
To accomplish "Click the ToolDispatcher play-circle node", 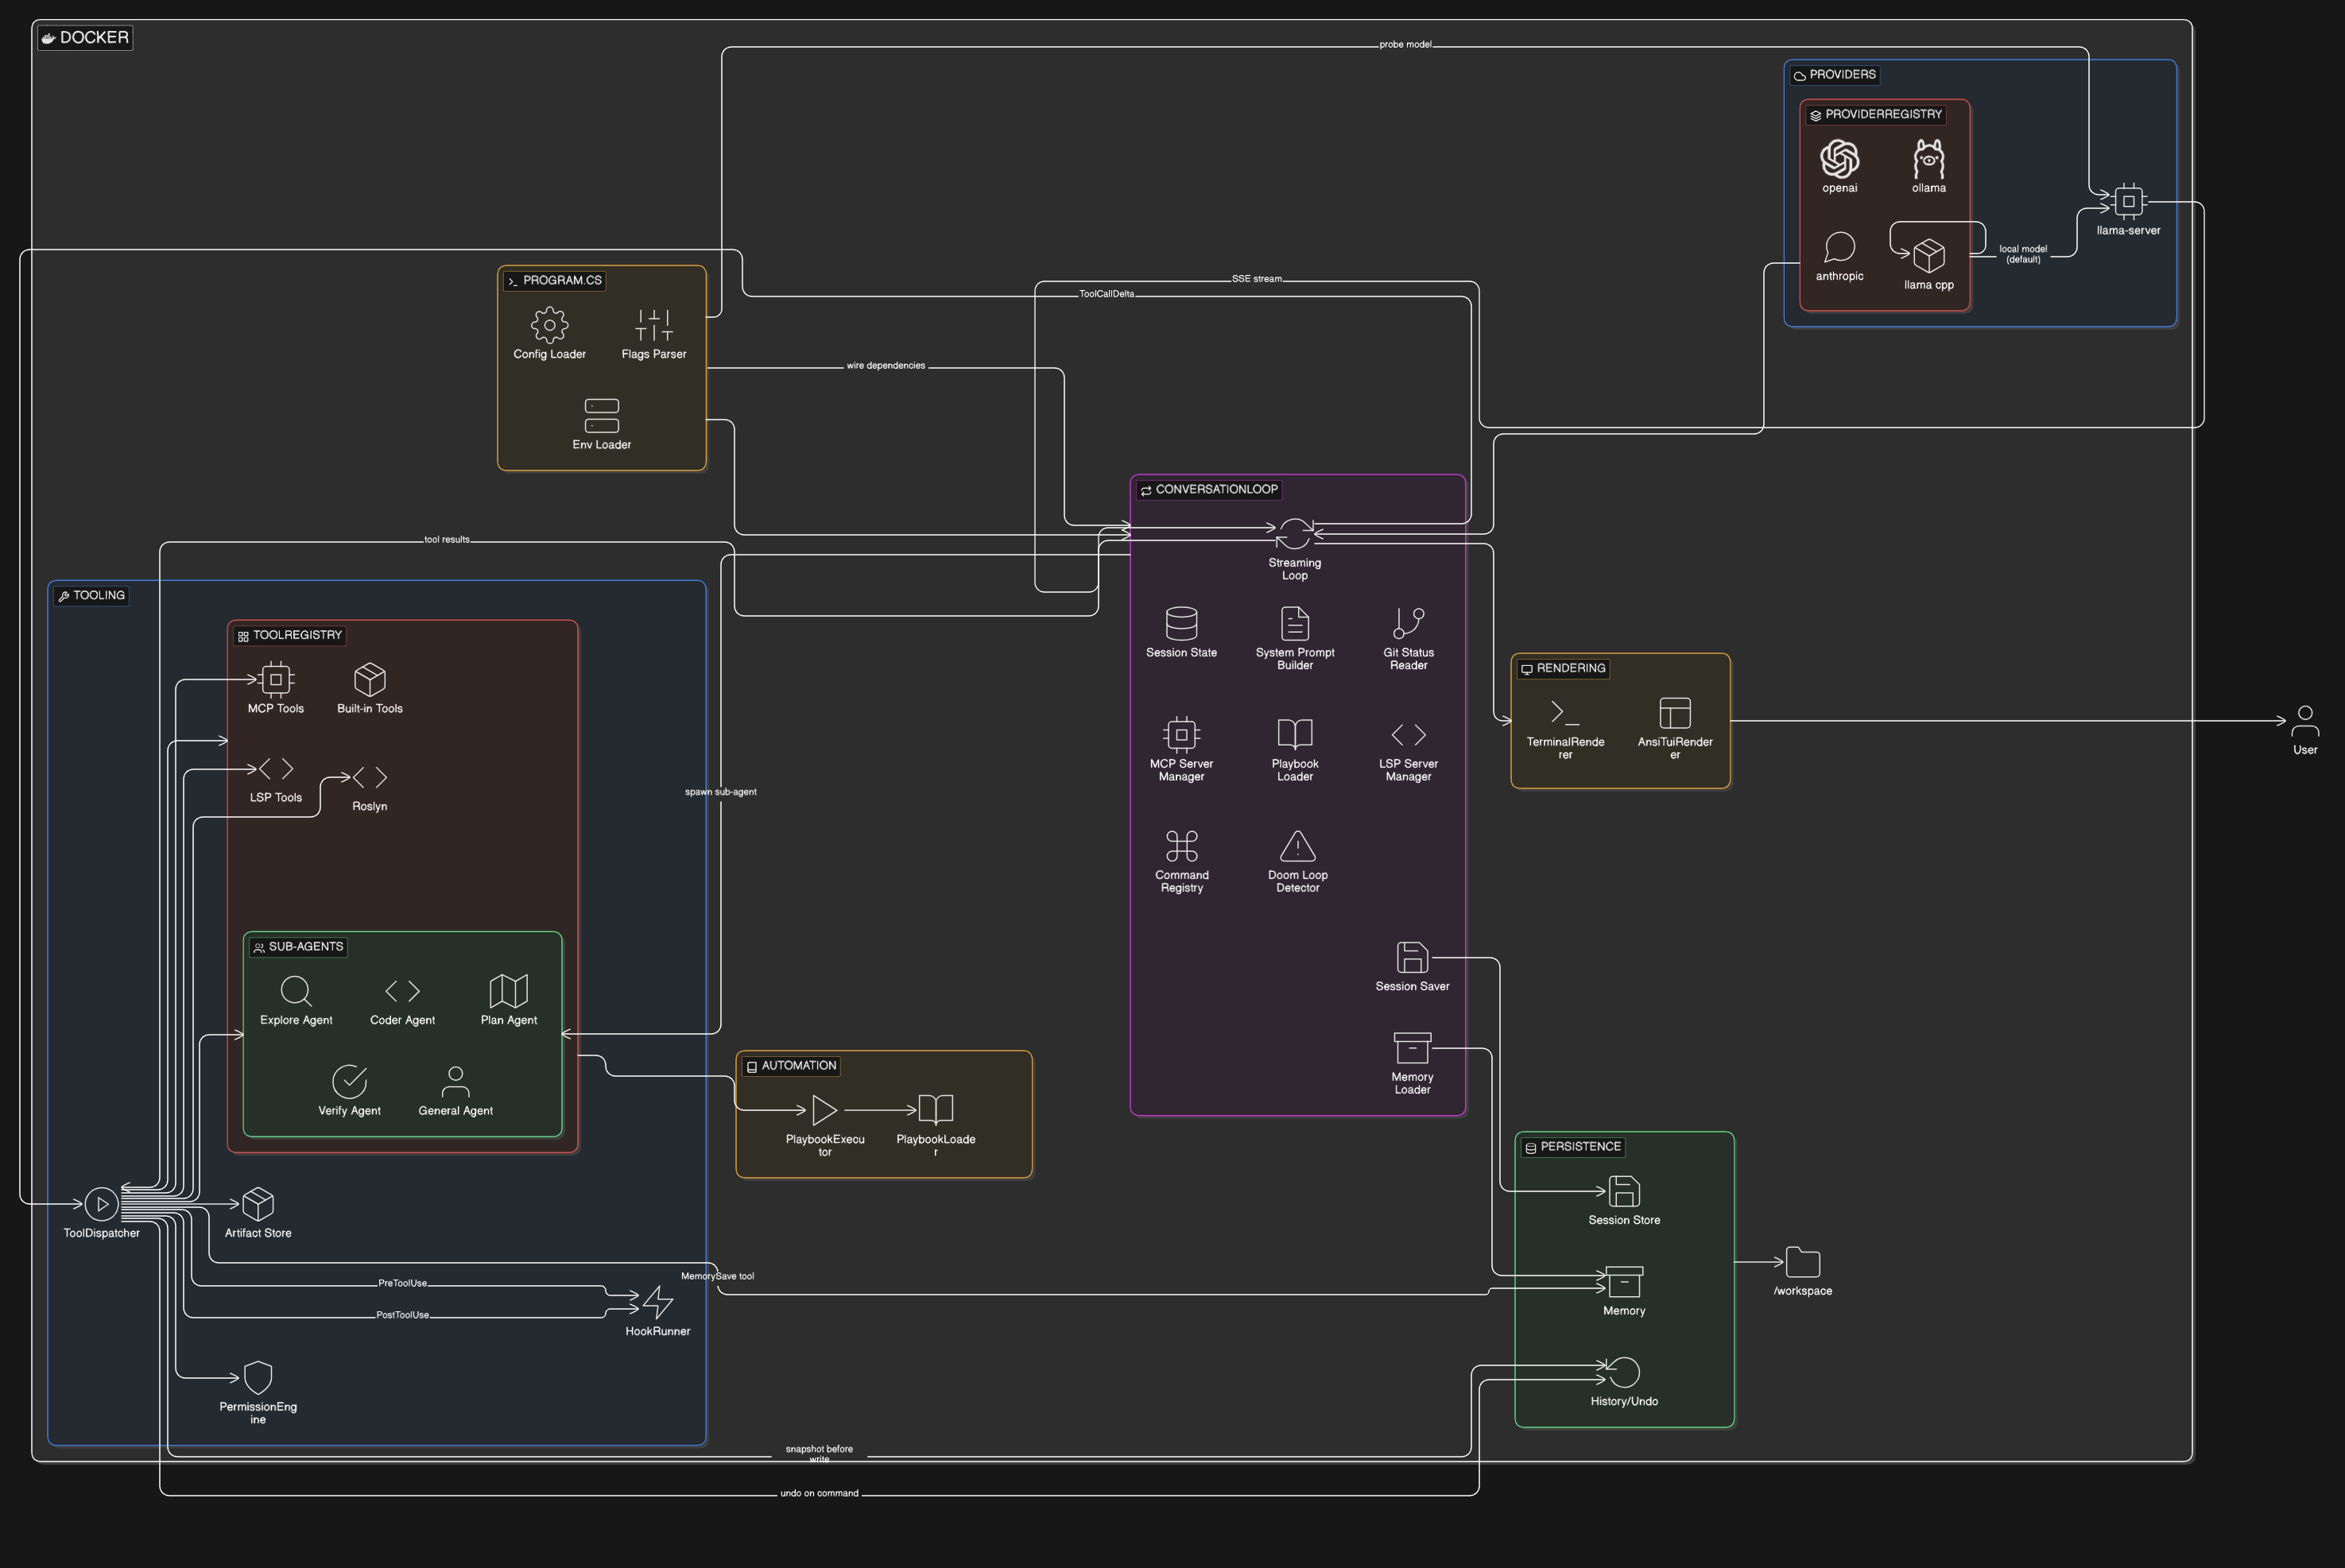I will (101, 1204).
